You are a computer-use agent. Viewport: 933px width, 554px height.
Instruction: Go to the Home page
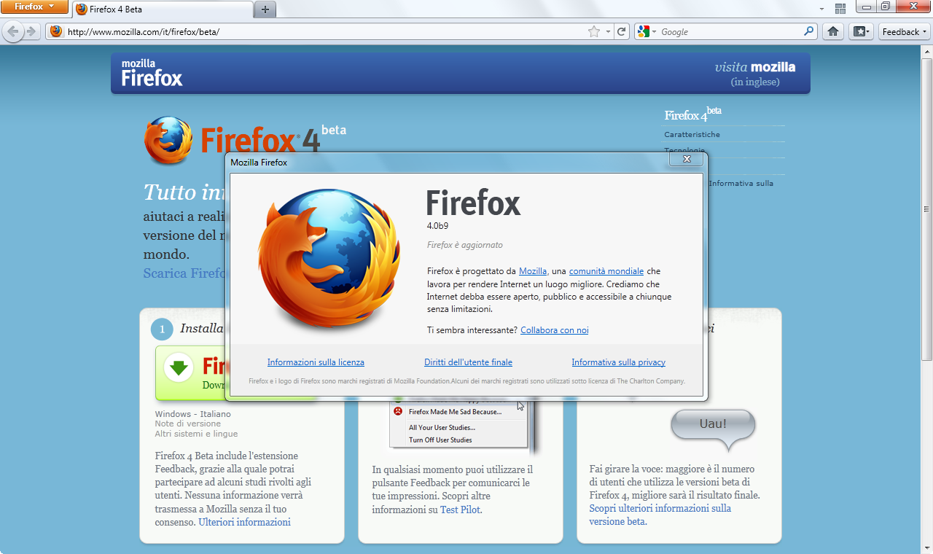pyautogui.click(x=833, y=31)
